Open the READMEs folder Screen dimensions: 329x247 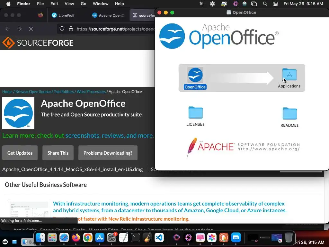click(289, 114)
